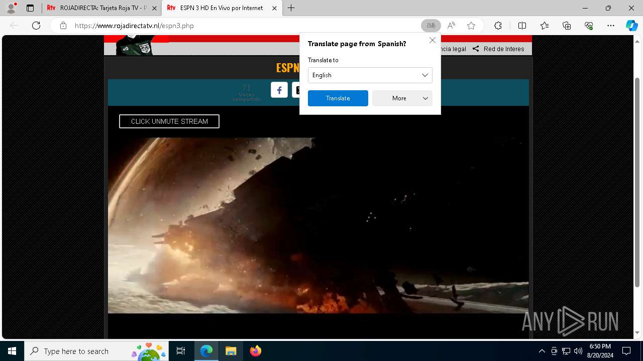Open the notification center

[626, 351]
